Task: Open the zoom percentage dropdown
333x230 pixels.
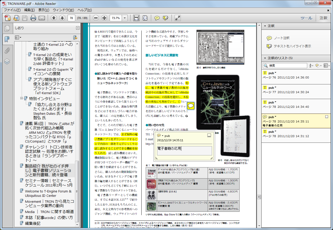Action: [x=125, y=18]
